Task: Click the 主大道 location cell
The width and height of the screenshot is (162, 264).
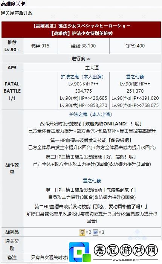Action: coord(92,68)
